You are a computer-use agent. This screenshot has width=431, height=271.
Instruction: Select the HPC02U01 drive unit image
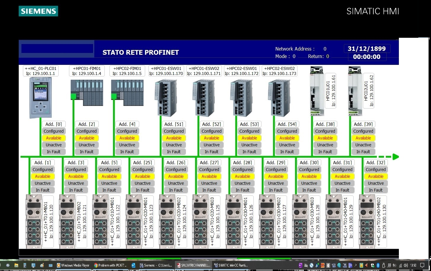click(355, 91)
